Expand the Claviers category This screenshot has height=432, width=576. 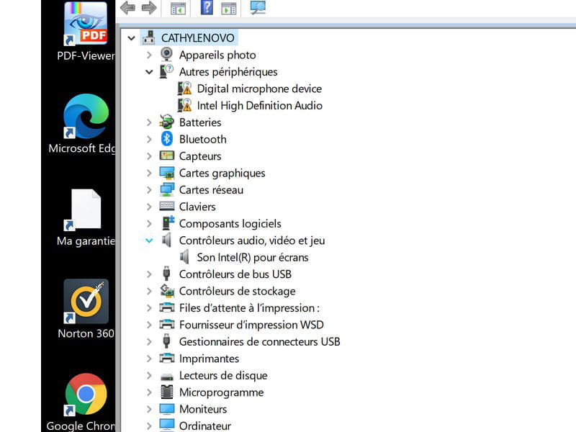click(149, 207)
